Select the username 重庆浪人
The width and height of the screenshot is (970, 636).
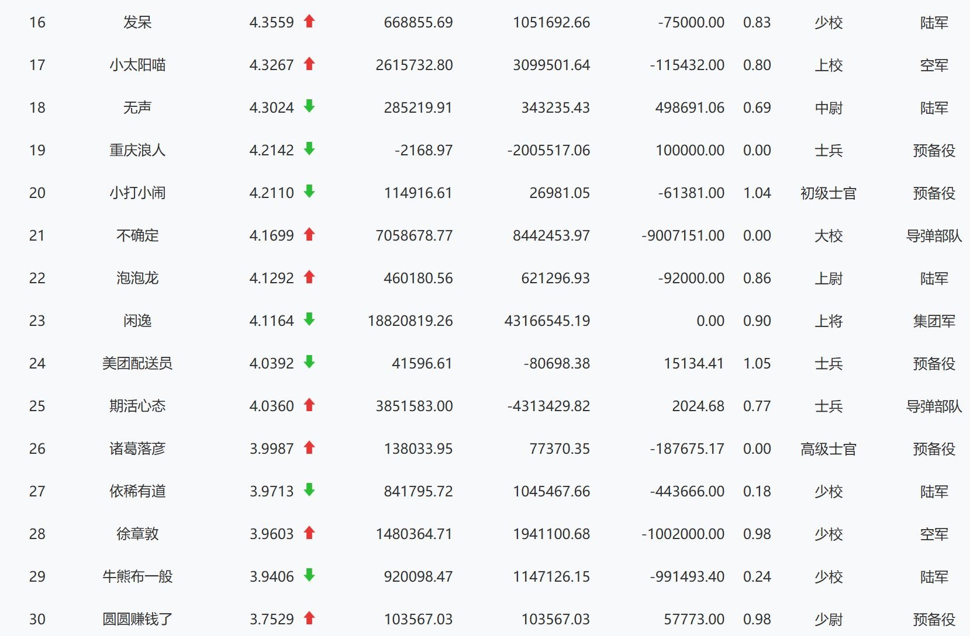[x=137, y=150]
